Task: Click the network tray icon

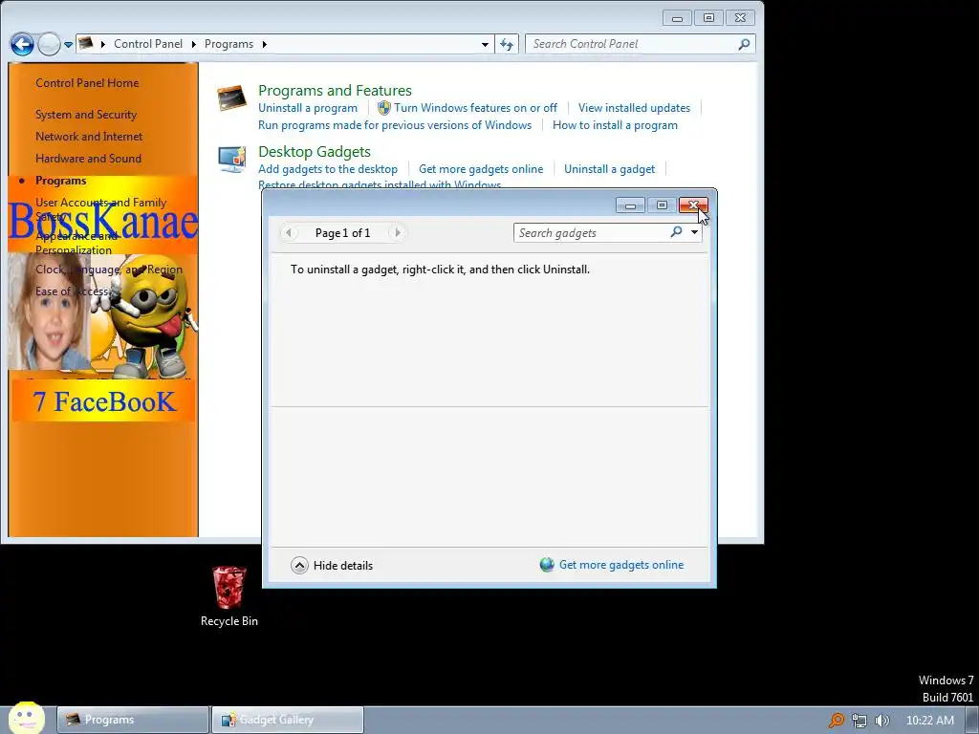Action: [x=859, y=721]
